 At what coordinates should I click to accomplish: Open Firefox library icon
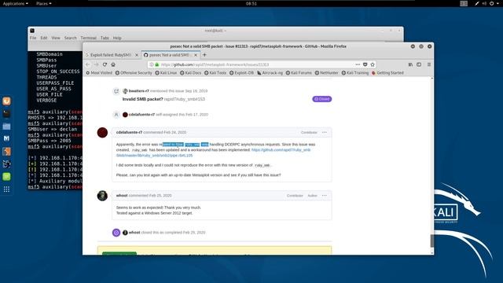[x=410, y=64]
